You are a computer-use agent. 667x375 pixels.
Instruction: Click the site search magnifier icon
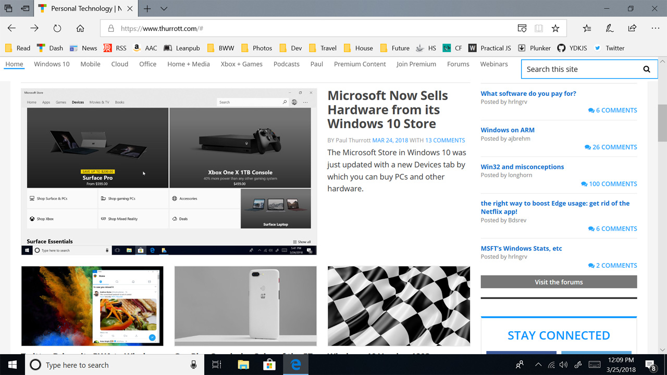pyautogui.click(x=646, y=69)
